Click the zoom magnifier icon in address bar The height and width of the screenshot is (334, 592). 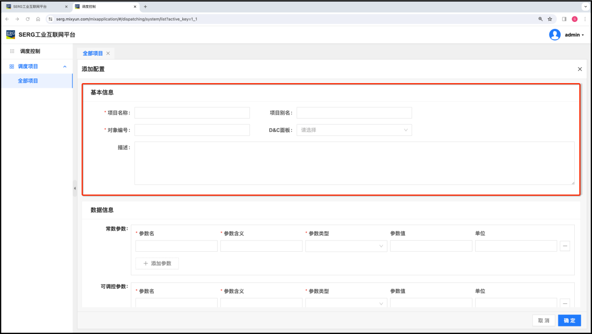click(541, 19)
